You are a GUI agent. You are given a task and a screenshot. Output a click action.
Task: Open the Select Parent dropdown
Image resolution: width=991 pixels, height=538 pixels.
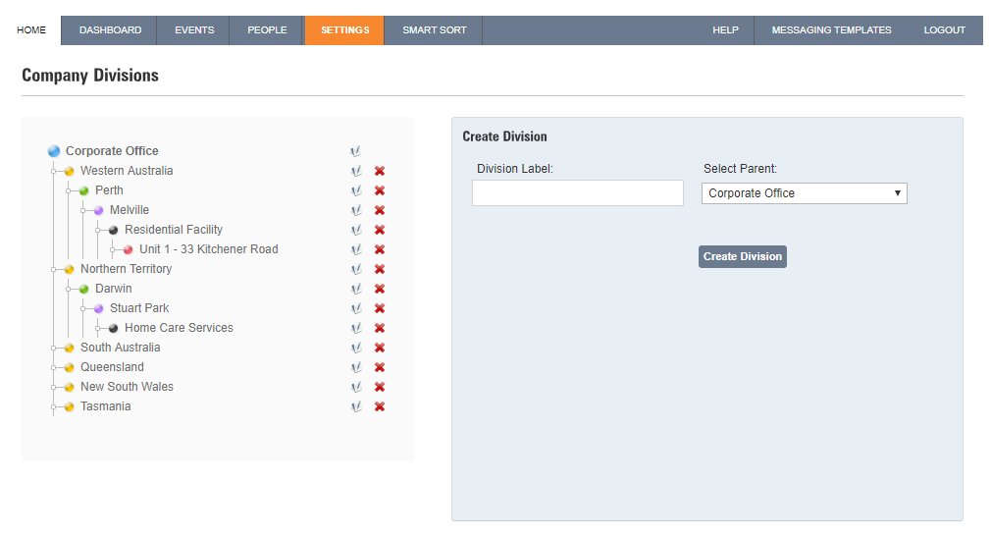(x=804, y=193)
